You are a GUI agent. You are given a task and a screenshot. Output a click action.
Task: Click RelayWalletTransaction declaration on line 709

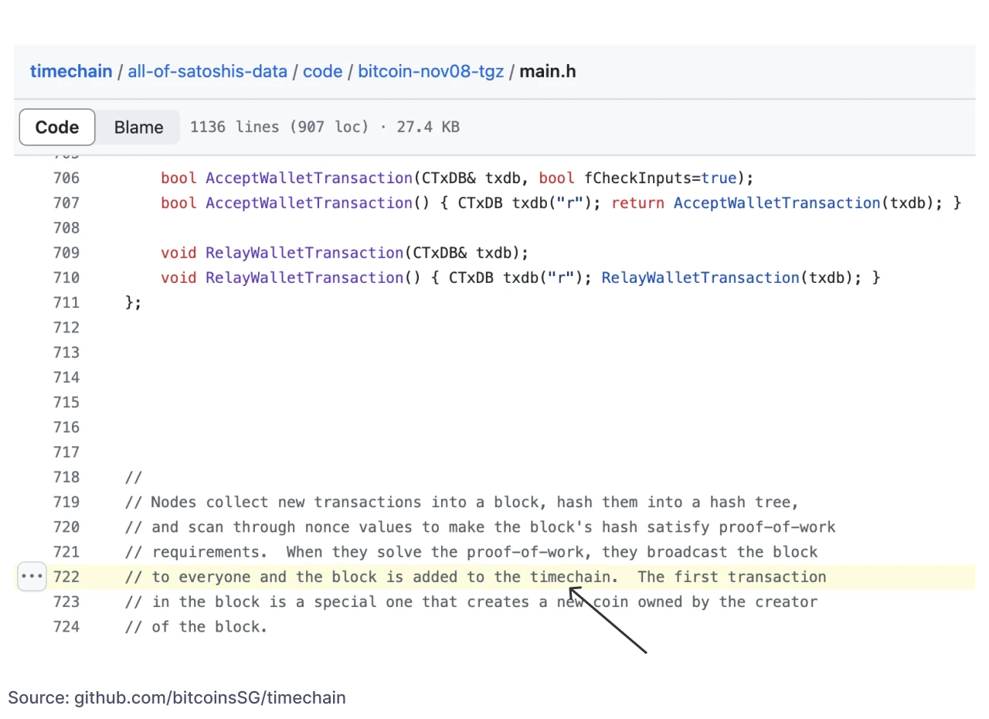click(x=304, y=253)
